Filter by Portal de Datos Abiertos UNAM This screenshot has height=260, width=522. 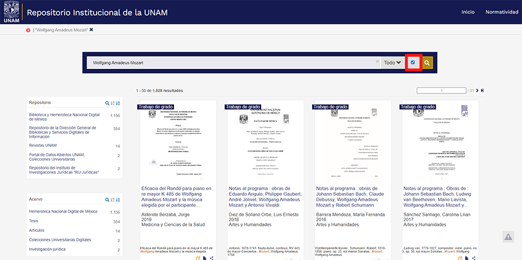56,157
